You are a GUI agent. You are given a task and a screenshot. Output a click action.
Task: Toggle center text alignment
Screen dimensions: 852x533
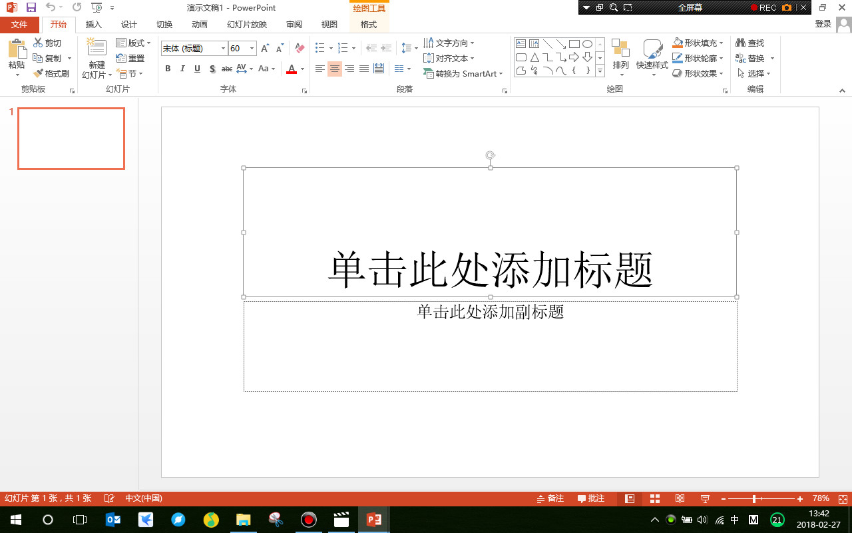pyautogui.click(x=334, y=69)
